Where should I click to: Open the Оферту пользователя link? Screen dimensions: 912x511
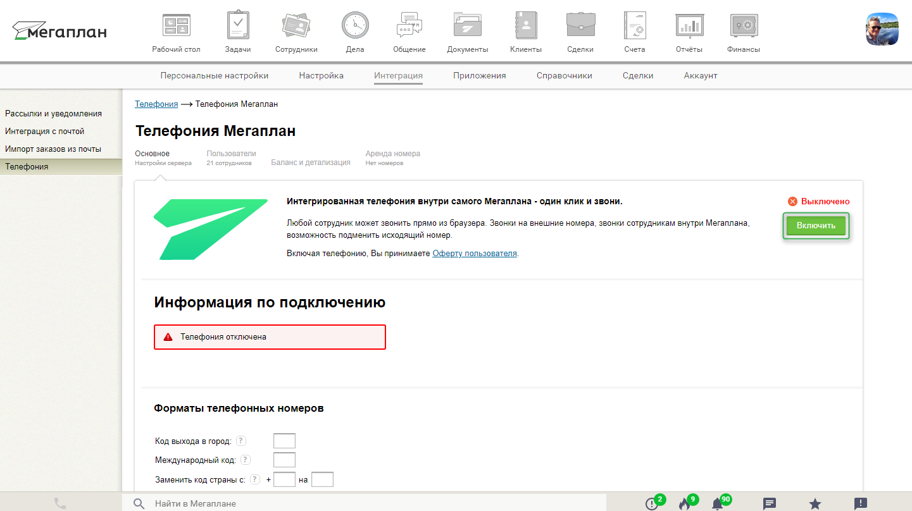[x=475, y=253]
